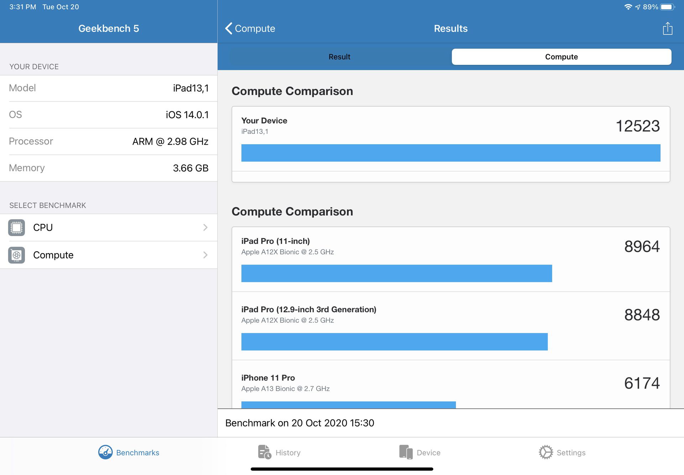Image resolution: width=684 pixels, height=475 pixels.
Task: Tap the '3.66 GB' memory value
Action: point(191,168)
